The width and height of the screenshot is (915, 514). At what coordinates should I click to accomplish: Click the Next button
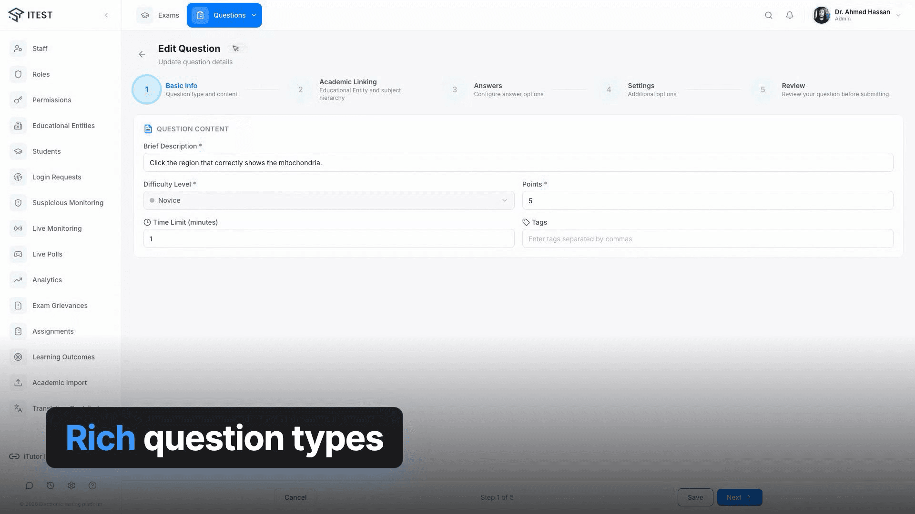(x=740, y=497)
